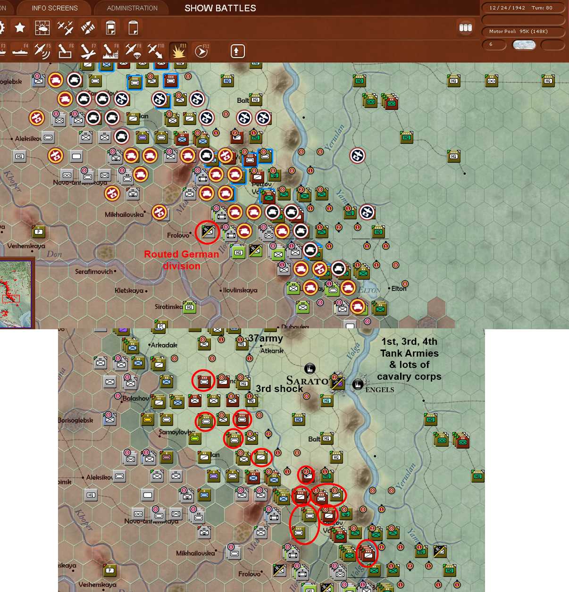Select air battle marker near Yeruslan river, upper map
The width and height of the screenshot is (569, 592).
coord(358,155)
